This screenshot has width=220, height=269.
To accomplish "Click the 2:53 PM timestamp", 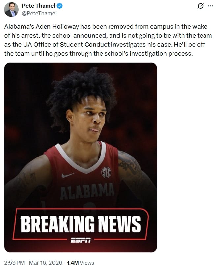I will 15,263.
